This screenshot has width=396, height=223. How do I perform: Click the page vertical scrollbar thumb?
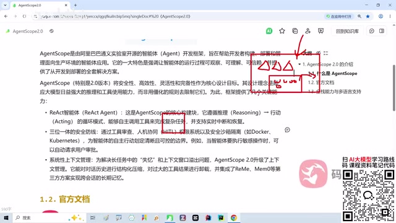pos(394,88)
